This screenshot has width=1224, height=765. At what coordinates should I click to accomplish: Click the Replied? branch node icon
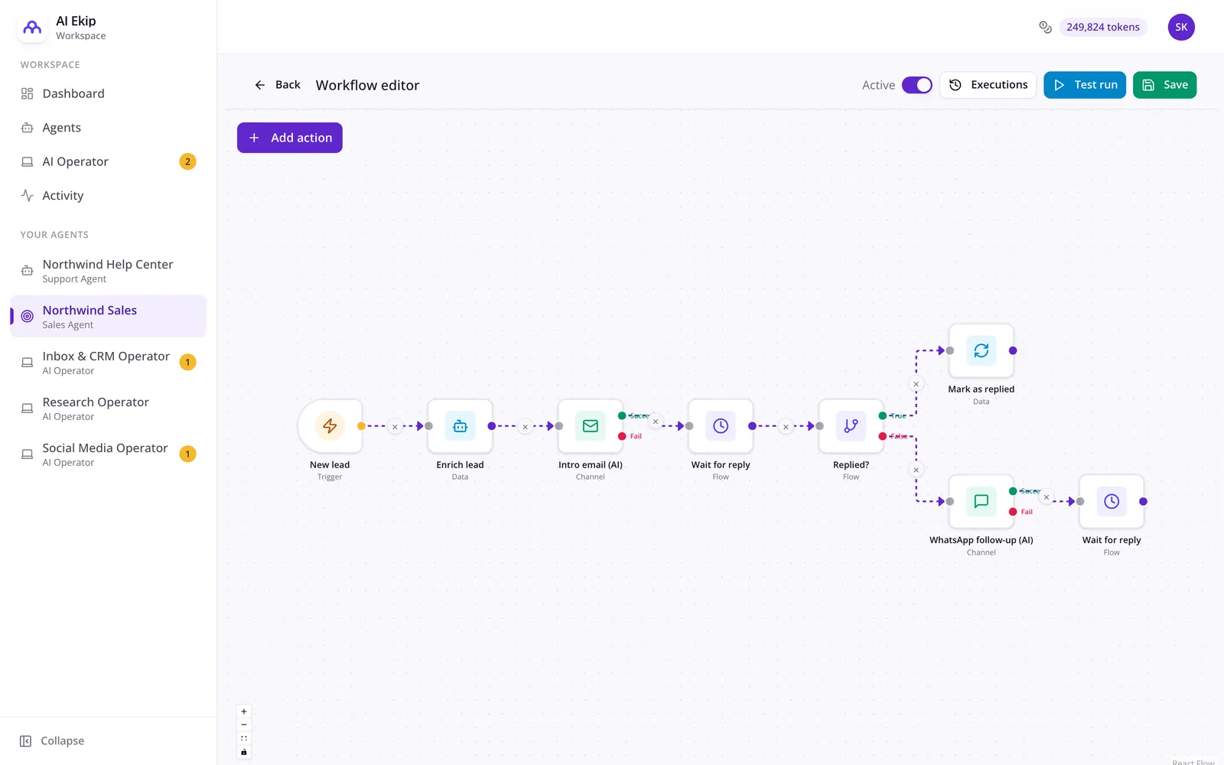(851, 426)
